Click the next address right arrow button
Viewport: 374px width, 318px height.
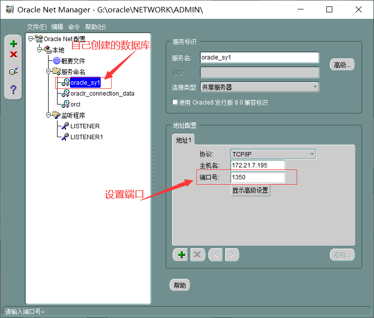[232, 255]
